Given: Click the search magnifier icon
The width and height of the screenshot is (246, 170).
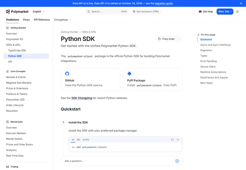Looking at the screenshot, I should point(89,11).
